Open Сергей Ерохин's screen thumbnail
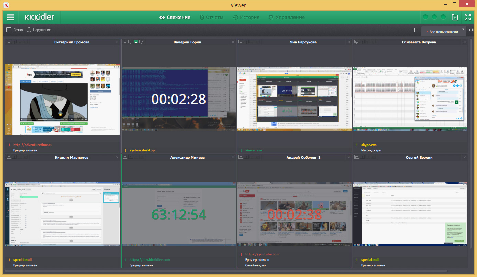Viewport: 477px width, 277px height. click(410, 214)
